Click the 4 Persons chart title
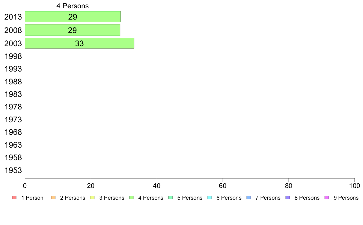The image size is (363, 225). (72, 6)
